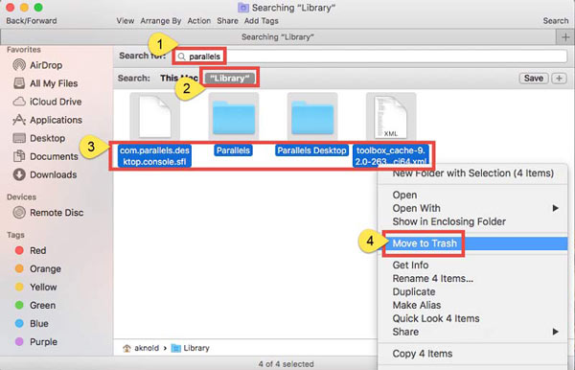The width and height of the screenshot is (575, 370).
Task: Expand the Open With submenu
Action: click(x=473, y=208)
